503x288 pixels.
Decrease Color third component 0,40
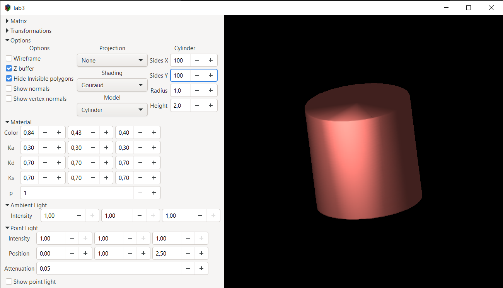(140, 132)
